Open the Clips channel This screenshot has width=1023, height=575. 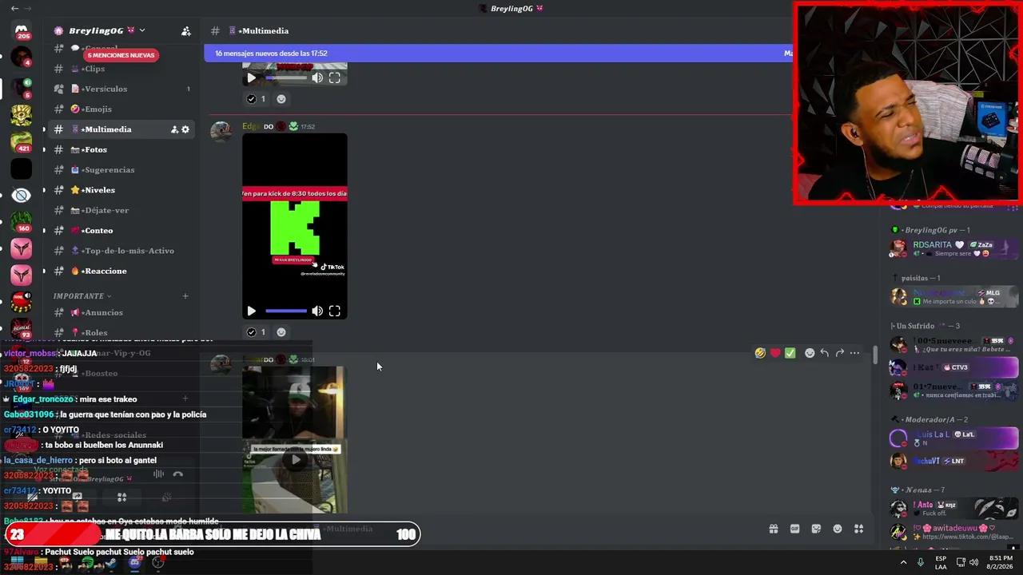[121, 69]
